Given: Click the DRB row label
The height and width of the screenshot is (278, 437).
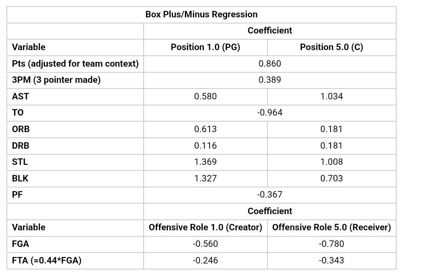Looking at the screenshot, I should [x=20, y=145].
